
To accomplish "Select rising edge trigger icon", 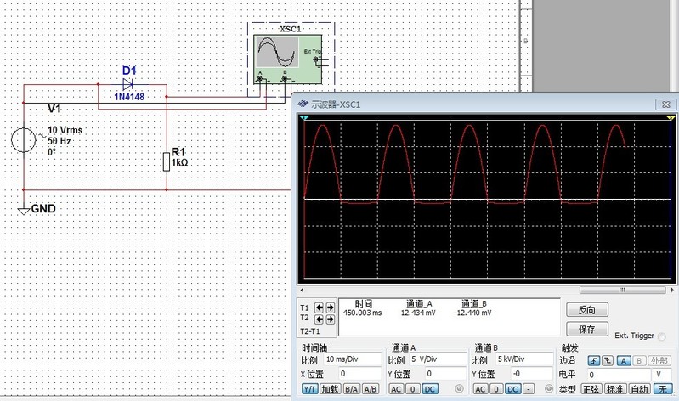I will coord(594,360).
